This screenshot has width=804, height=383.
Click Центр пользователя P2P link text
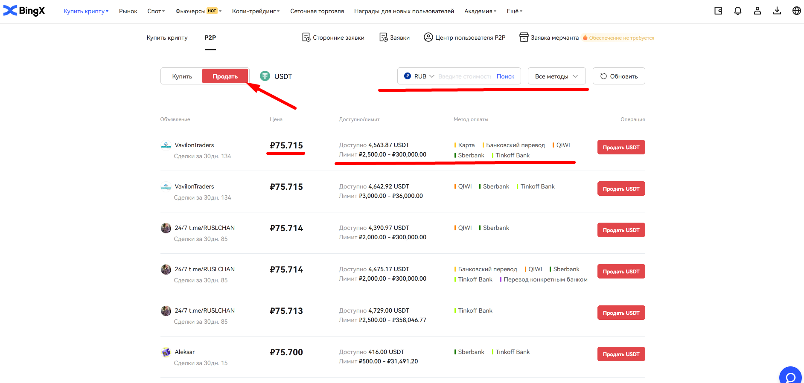tap(470, 38)
